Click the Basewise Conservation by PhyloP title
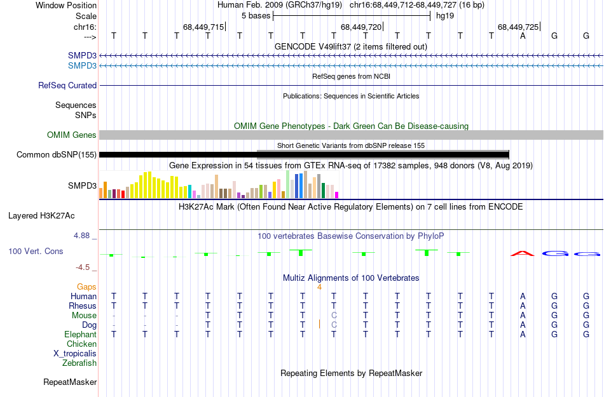 coord(351,236)
